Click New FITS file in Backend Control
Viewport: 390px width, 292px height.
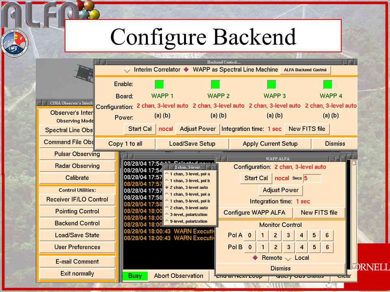[x=307, y=129]
